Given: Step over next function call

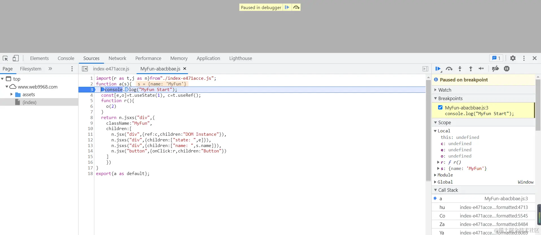Looking at the screenshot, I should 449,69.
